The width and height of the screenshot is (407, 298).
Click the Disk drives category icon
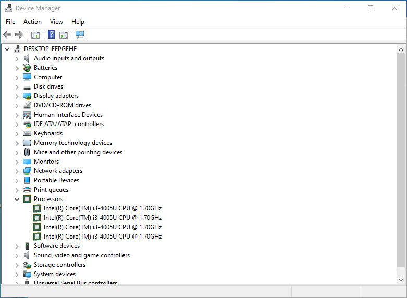pyautogui.click(x=27, y=87)
